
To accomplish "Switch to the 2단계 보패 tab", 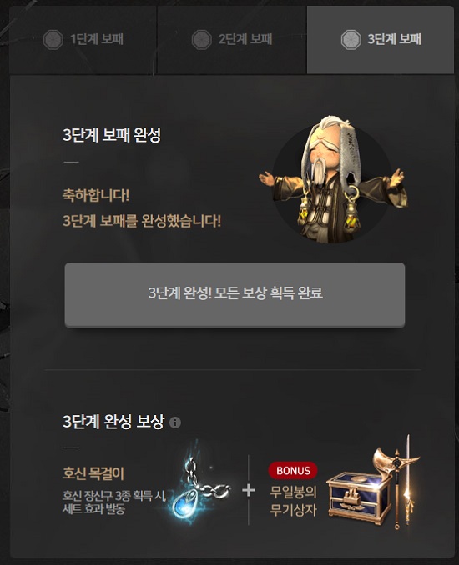I will [232, 40].
